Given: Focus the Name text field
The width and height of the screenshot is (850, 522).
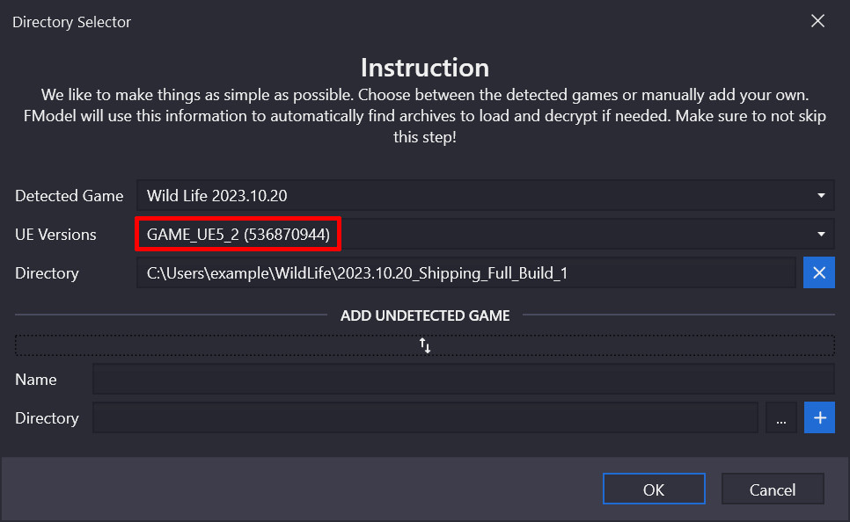Looking at the screenshot, I should point(463,380).
